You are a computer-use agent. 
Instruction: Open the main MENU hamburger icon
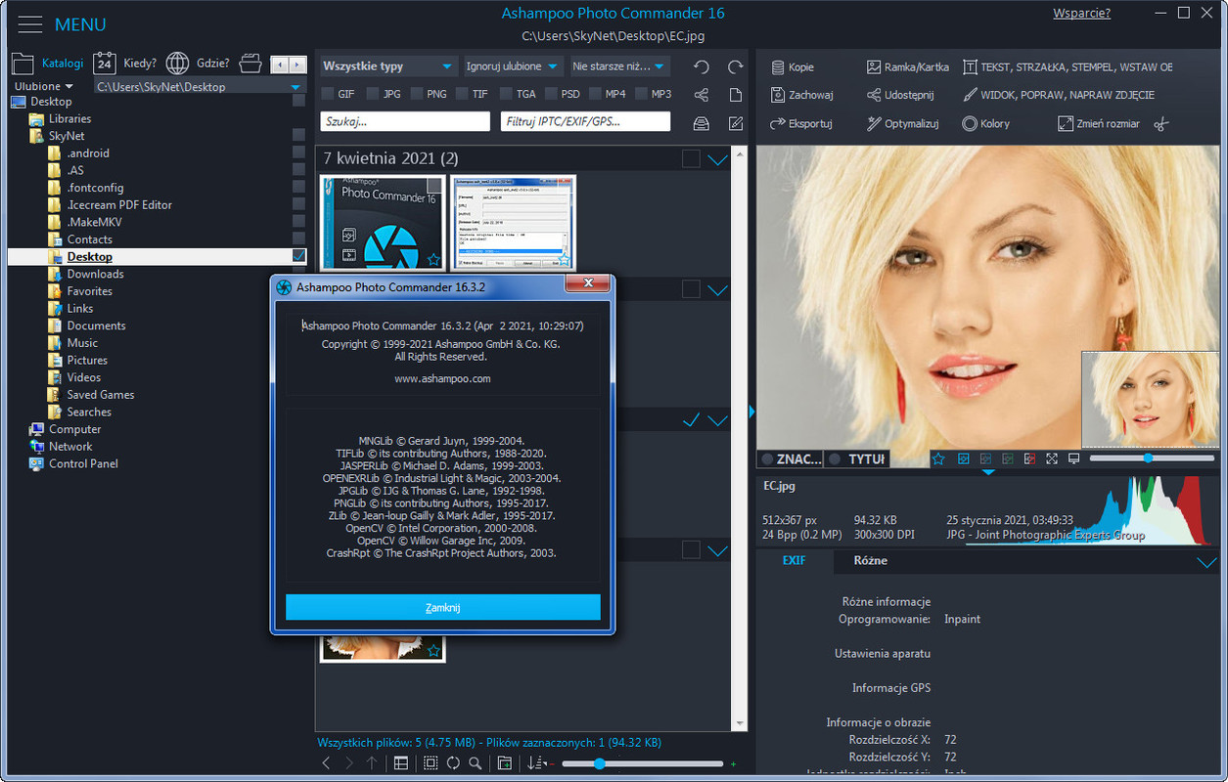pyautogui.click(x=30, y=24)
